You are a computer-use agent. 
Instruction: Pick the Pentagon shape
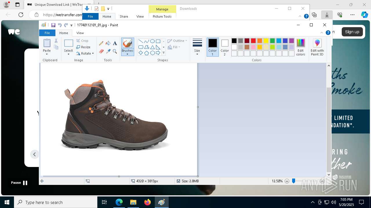[x=146, y=53]
